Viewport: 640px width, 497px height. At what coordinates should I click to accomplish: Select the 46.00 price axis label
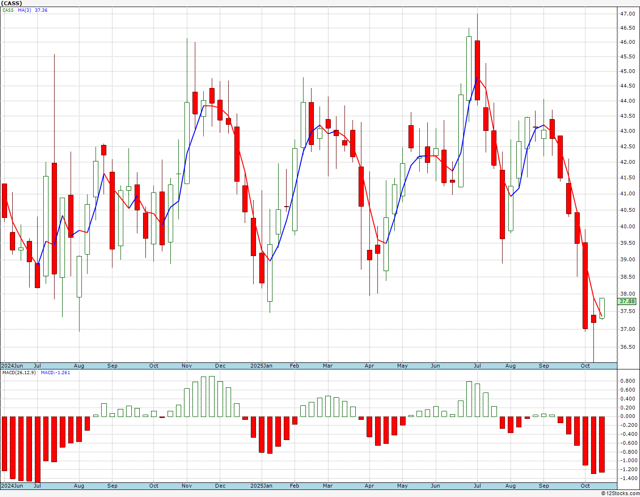627,42
